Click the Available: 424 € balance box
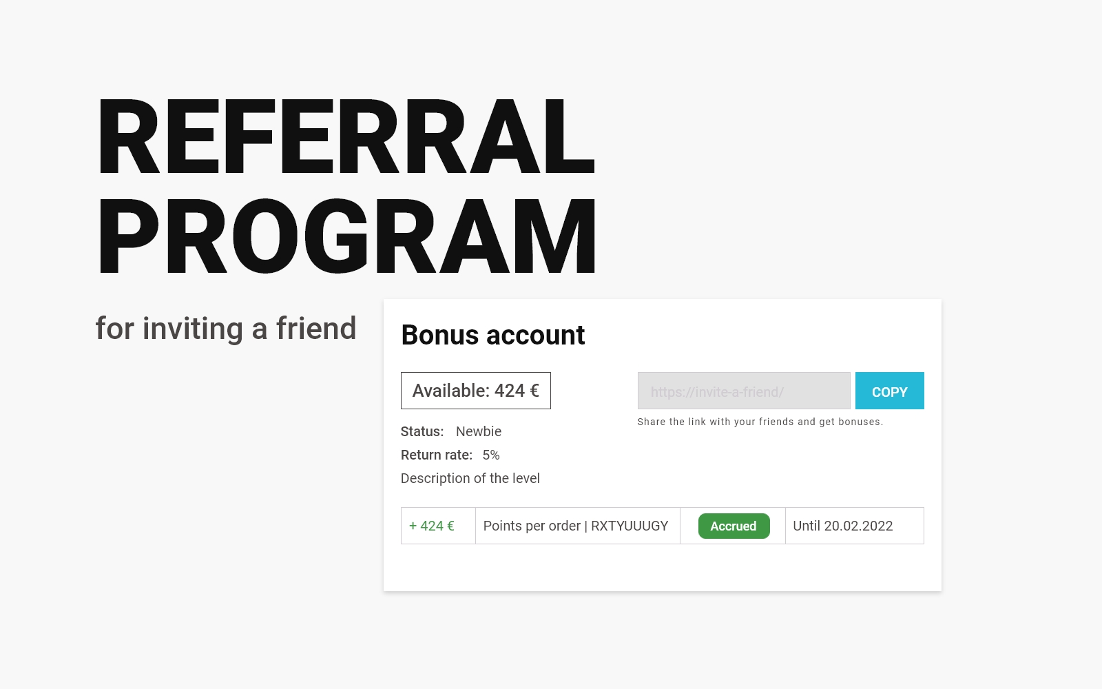Viewport: 1102px width, 689px height. (x=476, y=391)
